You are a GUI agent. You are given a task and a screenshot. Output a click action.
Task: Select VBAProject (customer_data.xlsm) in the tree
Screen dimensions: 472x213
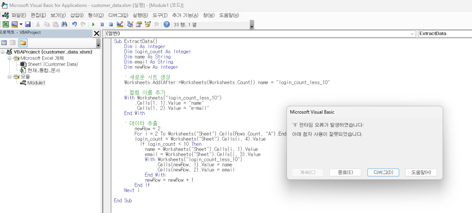pyautogui.click(x=53, y=52)
